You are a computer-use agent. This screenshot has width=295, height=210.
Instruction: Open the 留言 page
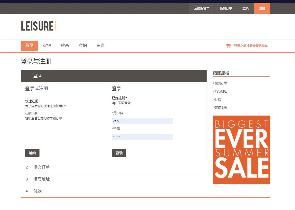(100, 46)
